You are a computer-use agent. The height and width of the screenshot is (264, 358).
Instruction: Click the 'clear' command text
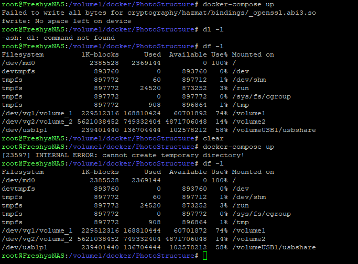[213, 138]
